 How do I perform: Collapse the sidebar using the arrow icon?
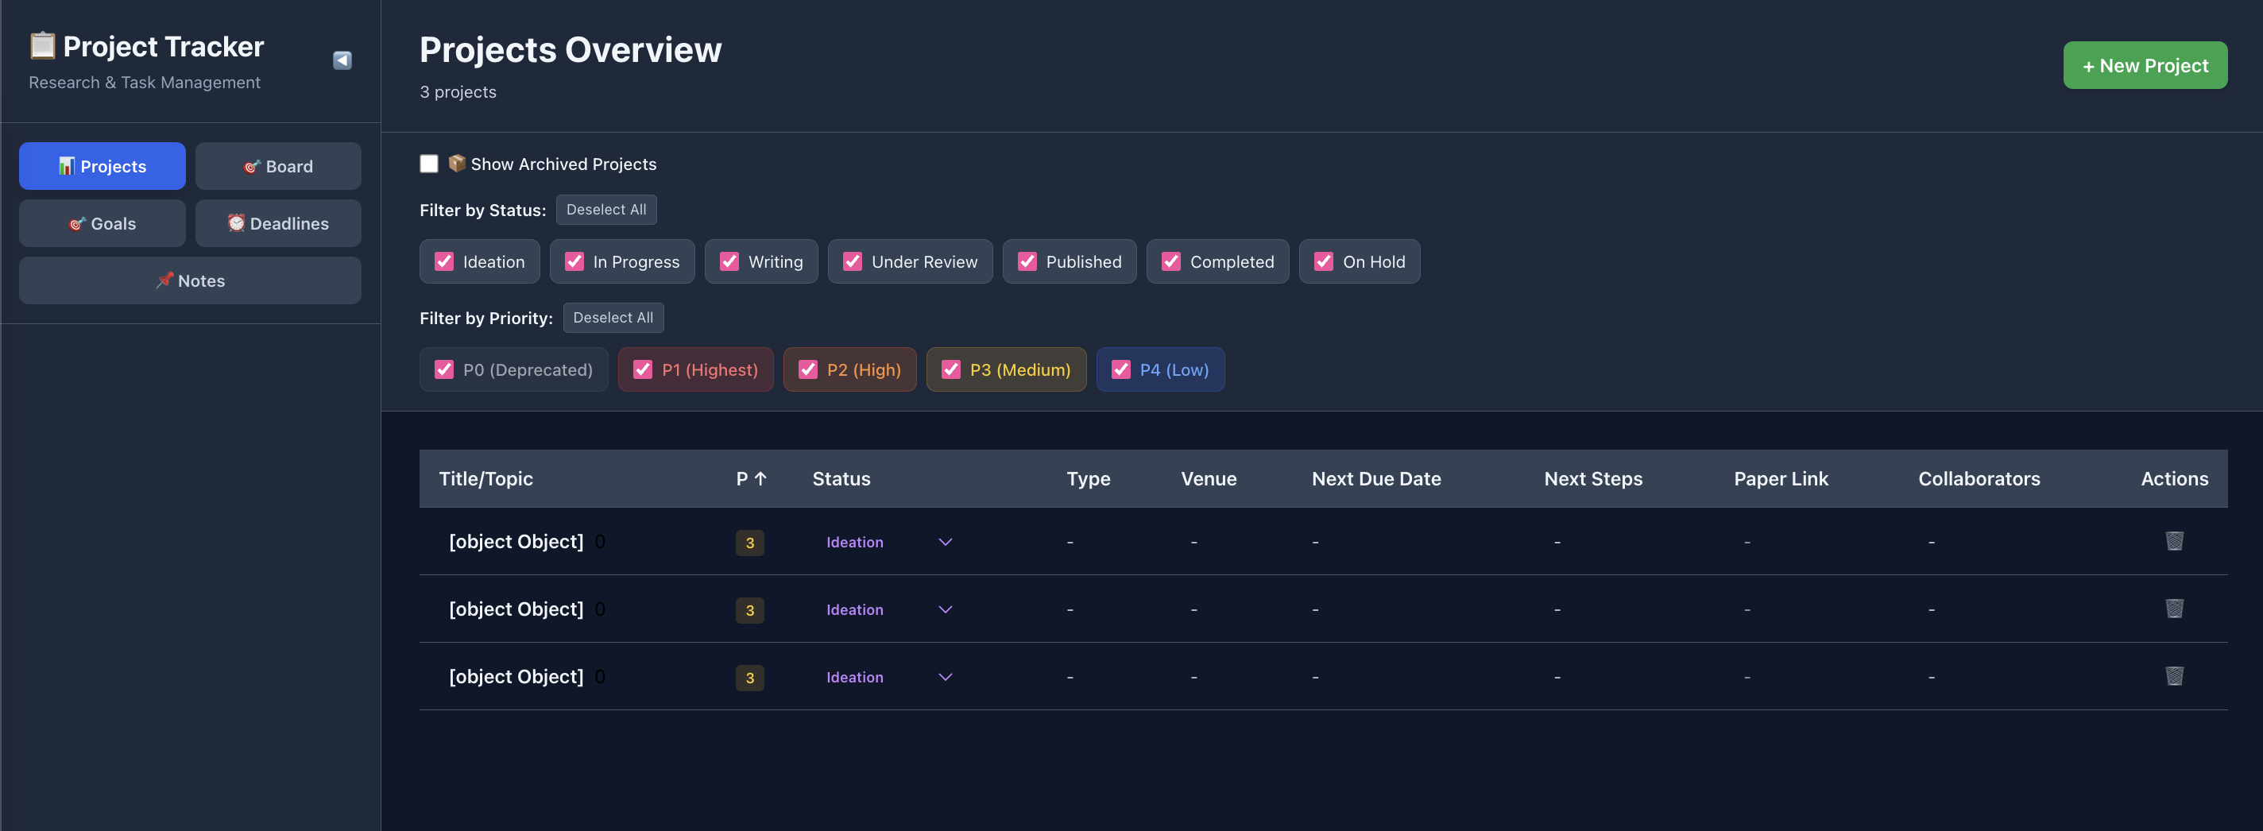342,60
